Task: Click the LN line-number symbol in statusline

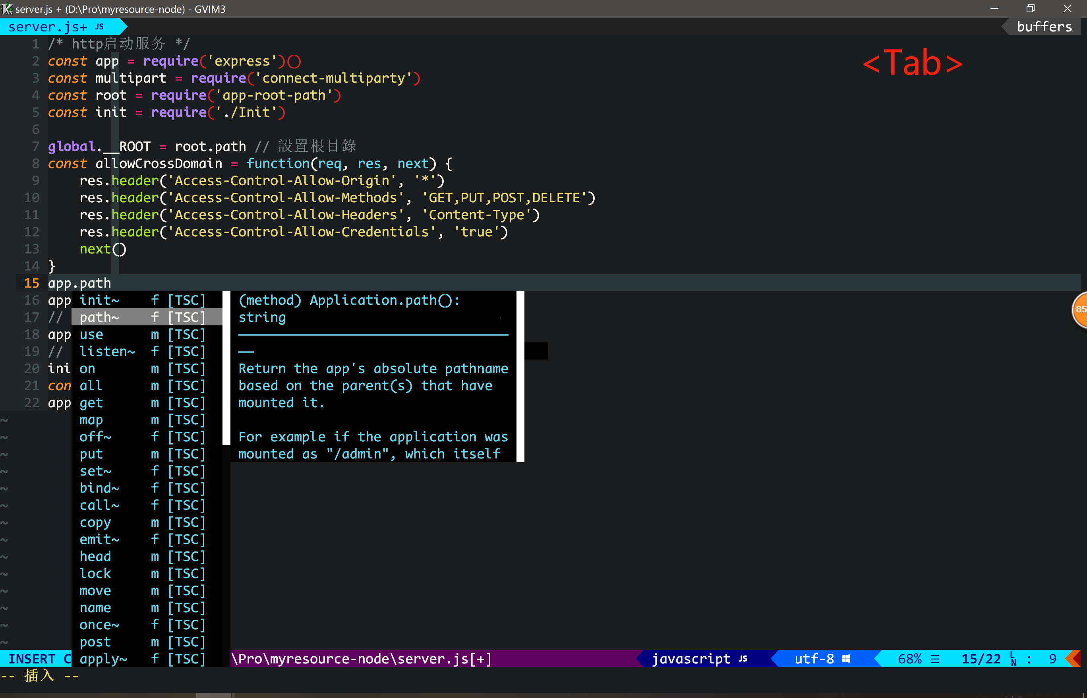Action: click(x=1013, y=659)
